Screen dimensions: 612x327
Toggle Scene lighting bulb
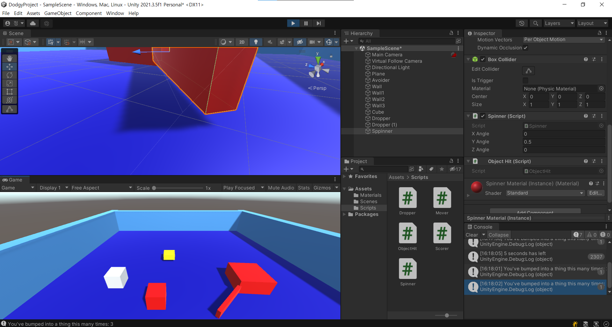(256, 42)
